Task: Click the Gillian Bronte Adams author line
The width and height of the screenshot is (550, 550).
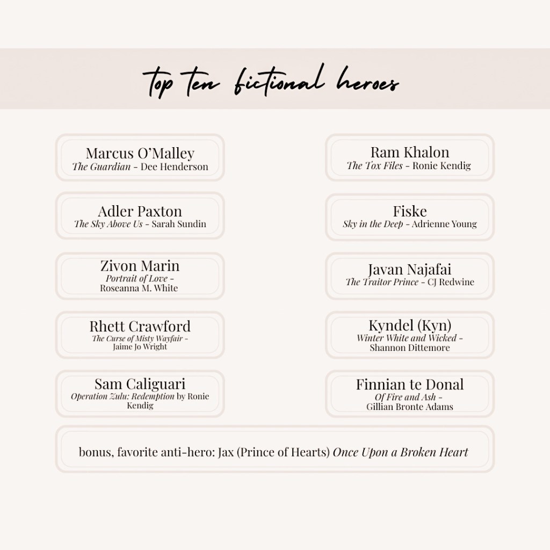Action: pos(410,407)
